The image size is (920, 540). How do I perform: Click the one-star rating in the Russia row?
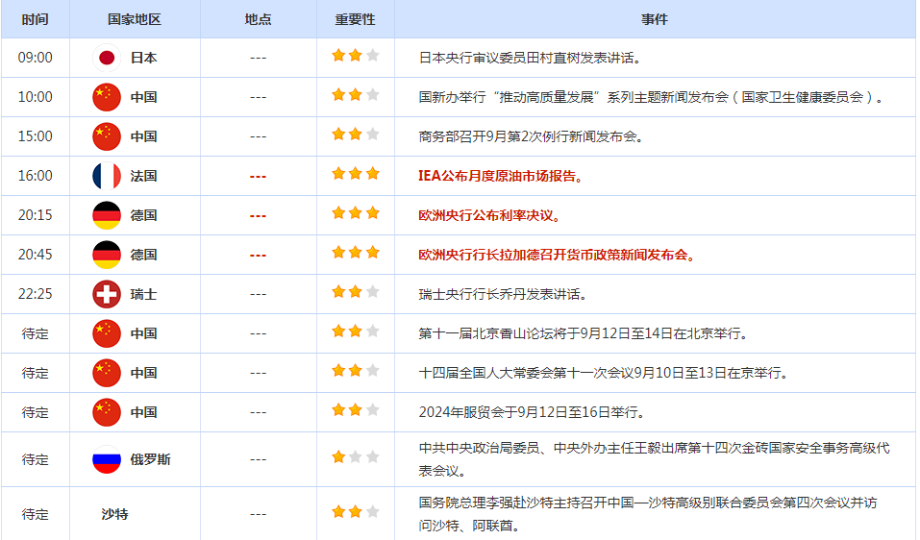pos(355,457)
